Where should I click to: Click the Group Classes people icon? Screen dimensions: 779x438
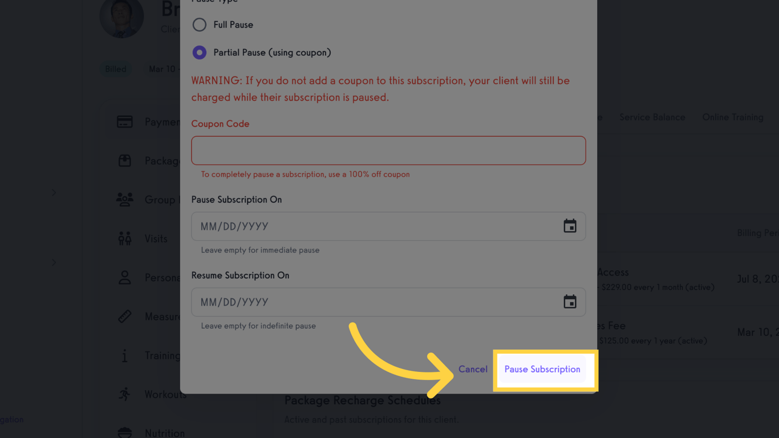point(124,199)
